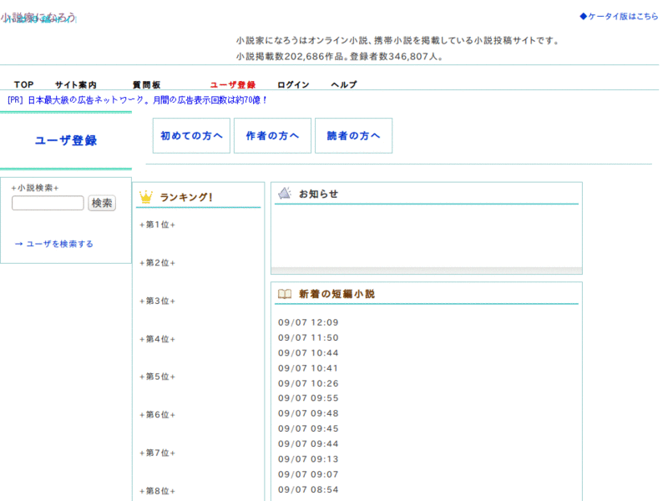The image size is (668, 501).
Task: Select TOP in the navigation bar
Action: click(x=23, y=84)
